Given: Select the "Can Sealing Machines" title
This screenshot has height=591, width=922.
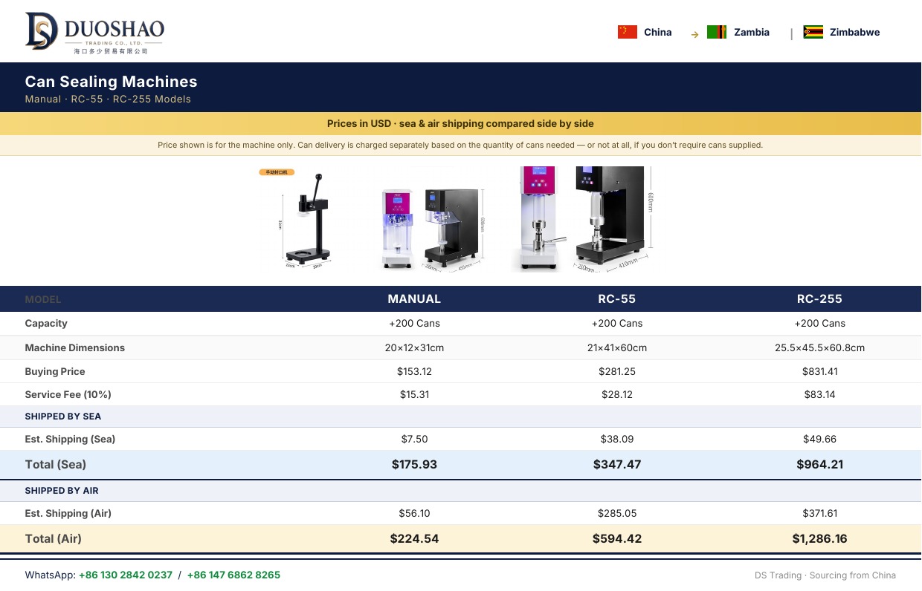Looking at the screenshot, I should (x=111, y=82).
